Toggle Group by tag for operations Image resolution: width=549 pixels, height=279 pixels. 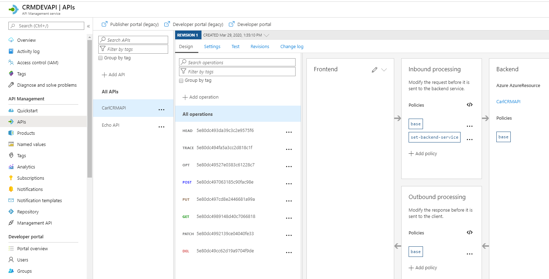pos(181,80)
